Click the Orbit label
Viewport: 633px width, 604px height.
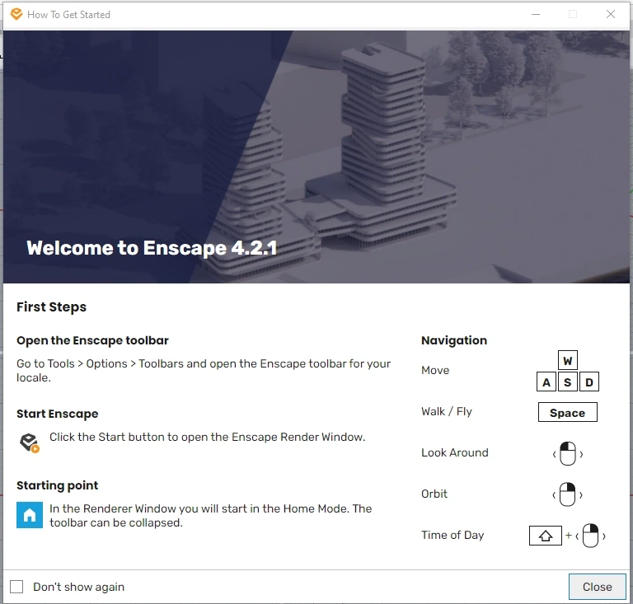click(434, 494)
